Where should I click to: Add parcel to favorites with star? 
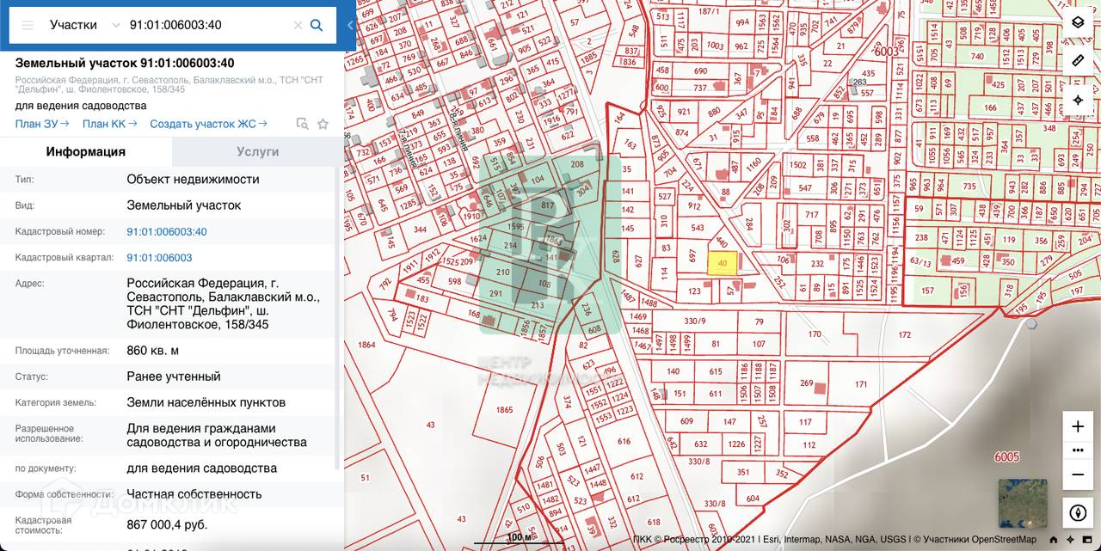click(323, 124)
